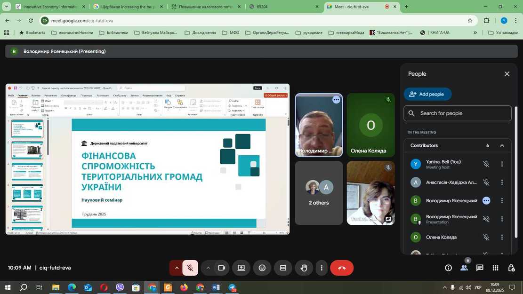
Task: Leave the call with red hang-up button
Action: tap(342, 268)
